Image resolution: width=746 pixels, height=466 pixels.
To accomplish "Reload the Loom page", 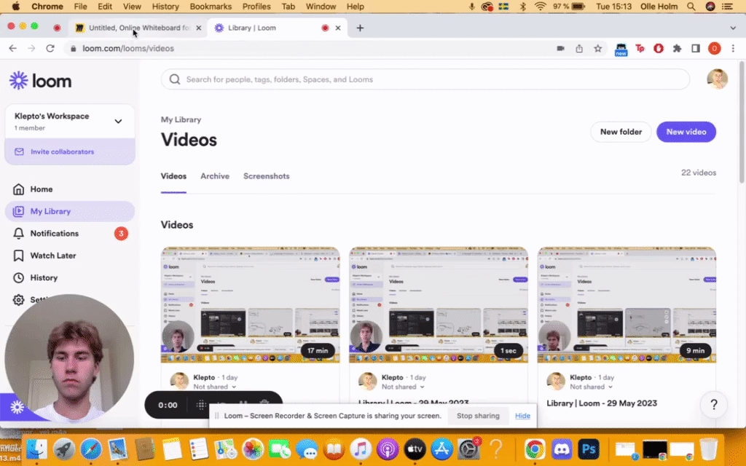I will (50, 49).
